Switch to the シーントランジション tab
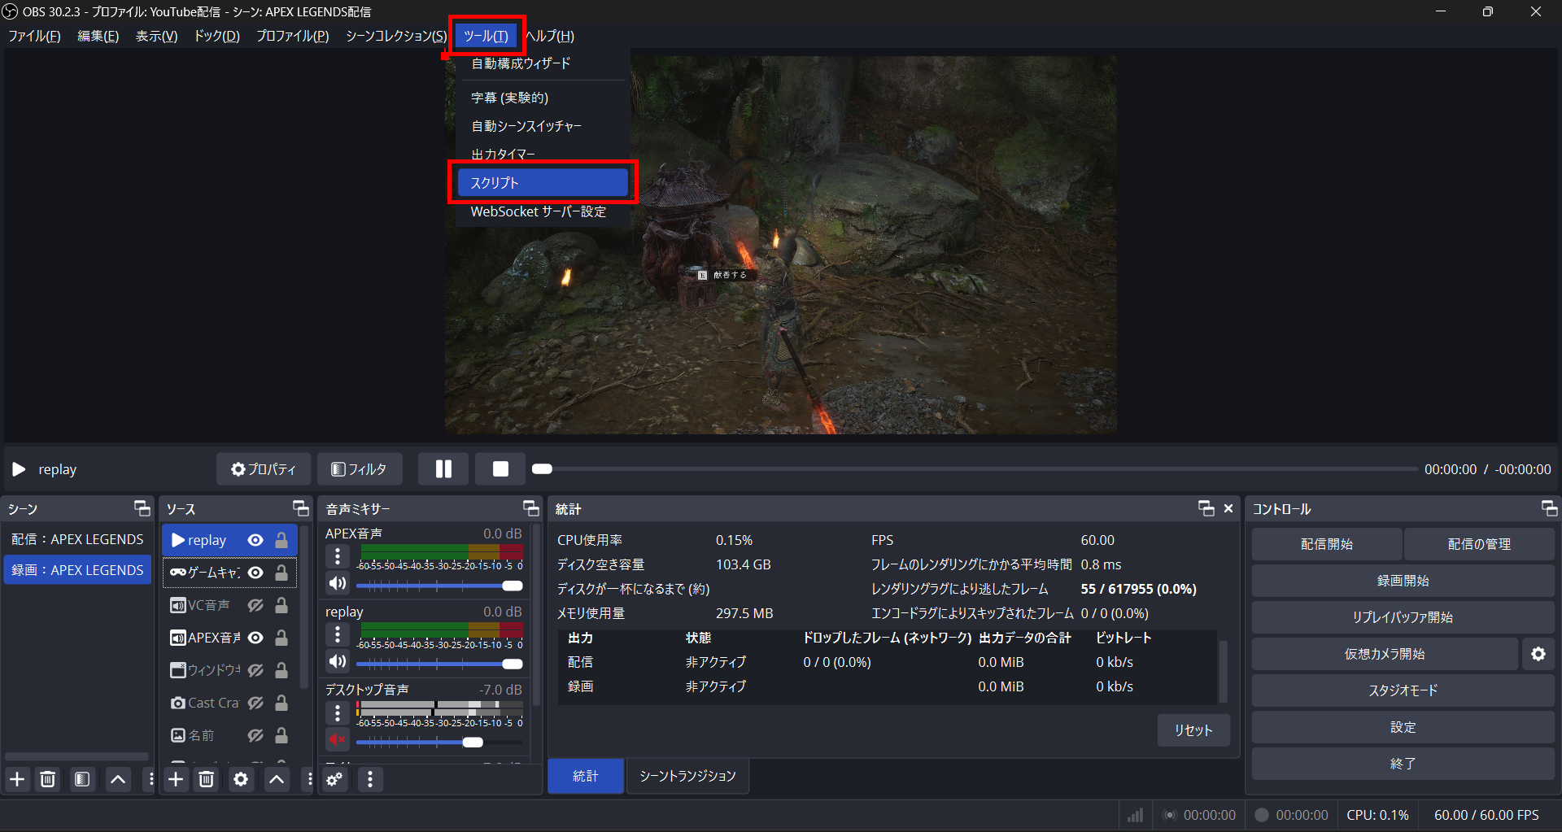 click(687, 776)
